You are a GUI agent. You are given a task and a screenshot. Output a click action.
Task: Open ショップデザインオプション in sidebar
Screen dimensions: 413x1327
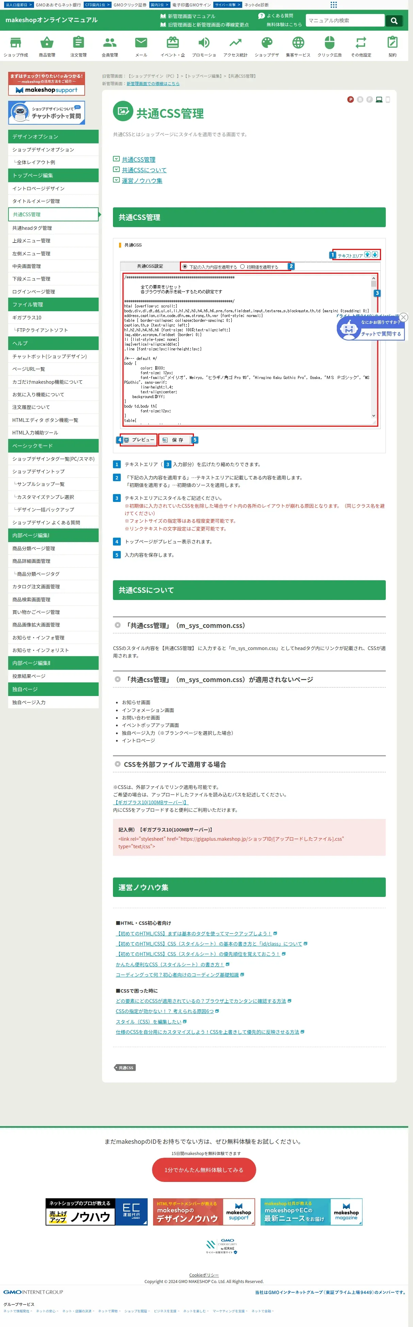tap(53, 150)
